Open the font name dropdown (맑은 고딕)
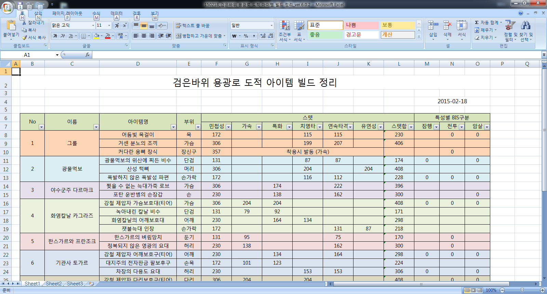Image resolution: width=547 pixels, height=294 pixels. (x=93, y=26)
